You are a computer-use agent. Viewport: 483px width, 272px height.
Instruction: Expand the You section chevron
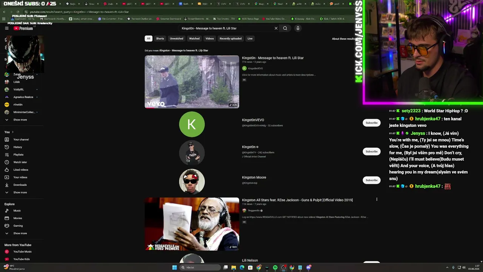[x=12, y=132]
